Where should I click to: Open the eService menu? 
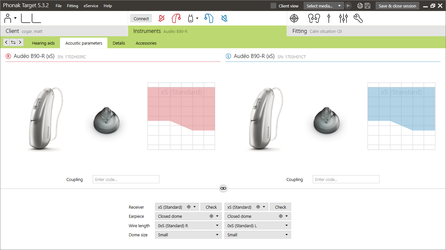[x=91, y=6]
